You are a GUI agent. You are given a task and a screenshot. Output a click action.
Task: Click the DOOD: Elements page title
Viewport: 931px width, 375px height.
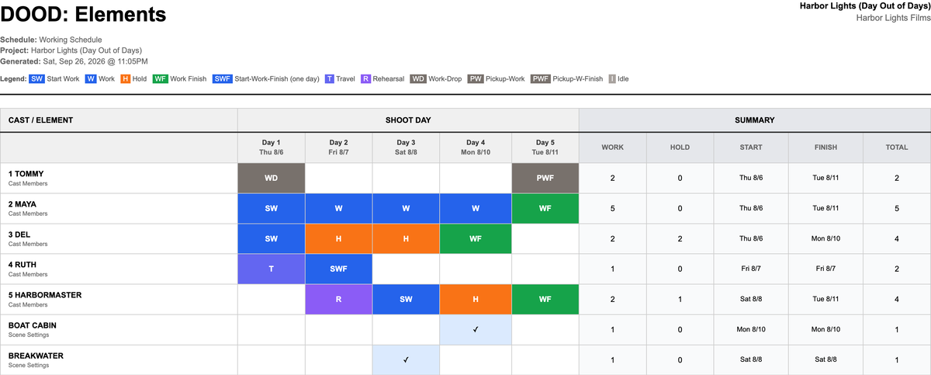(83, 14)
